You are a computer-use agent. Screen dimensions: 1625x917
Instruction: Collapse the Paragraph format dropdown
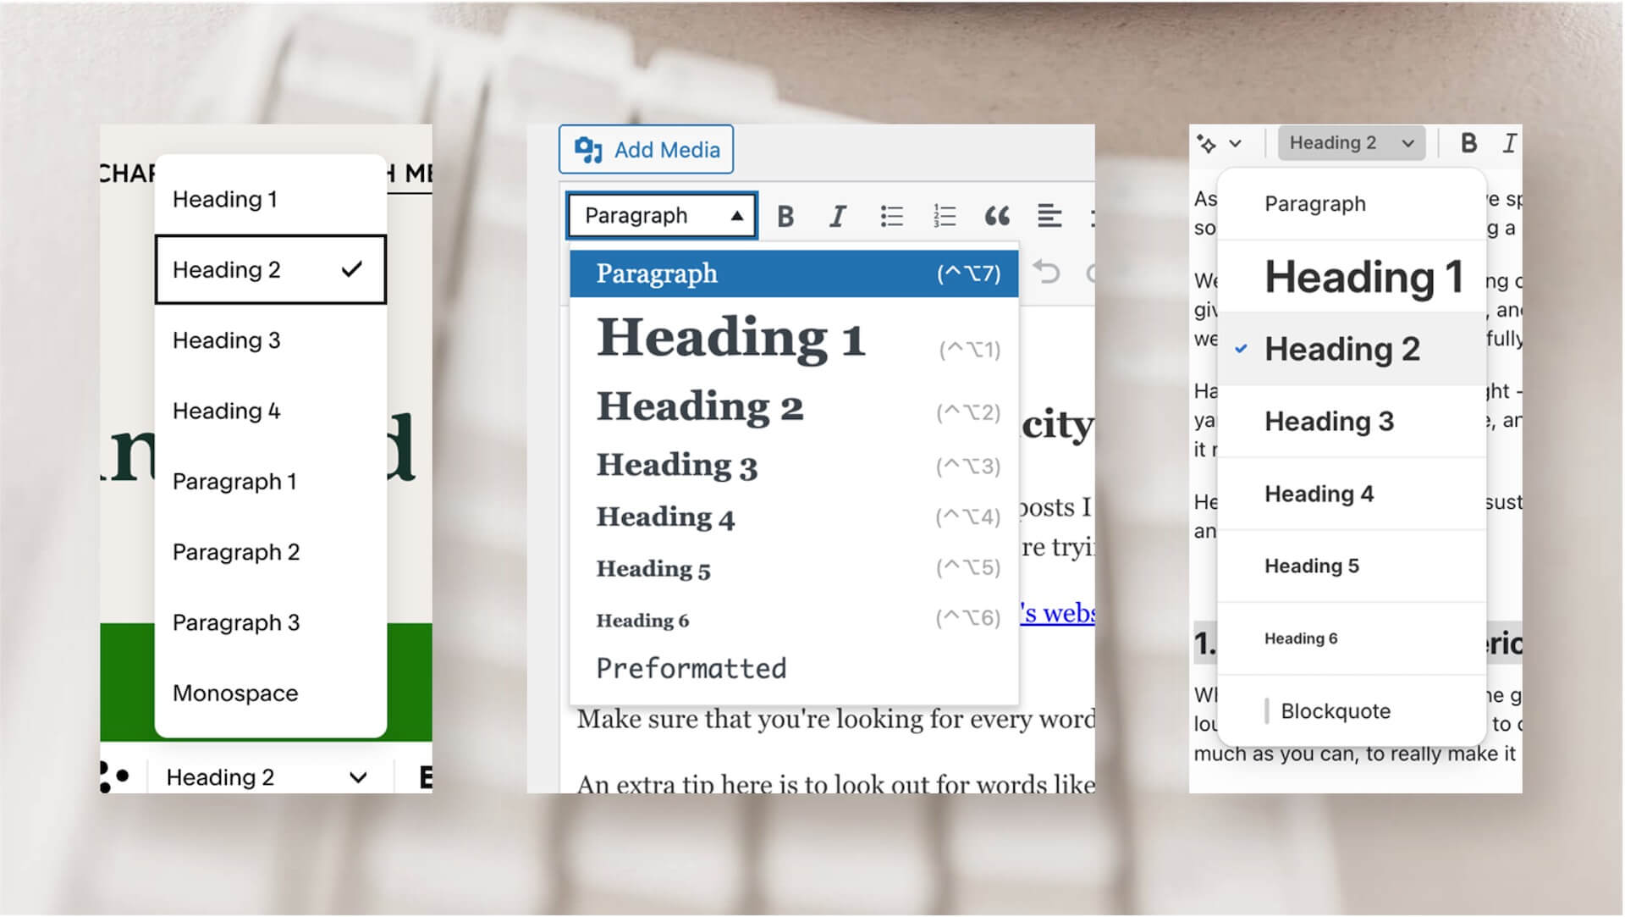coord(661,215)
